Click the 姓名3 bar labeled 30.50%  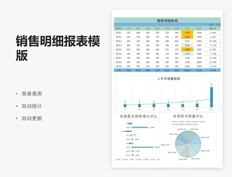pyautogui.click(x=142, y=147)
